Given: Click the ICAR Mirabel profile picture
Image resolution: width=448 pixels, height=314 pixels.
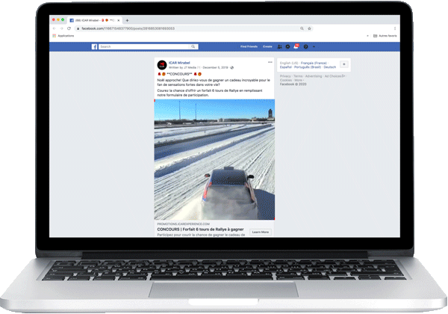Looking at the screenshot, I should pyautogui.click(x=161, y=65).
